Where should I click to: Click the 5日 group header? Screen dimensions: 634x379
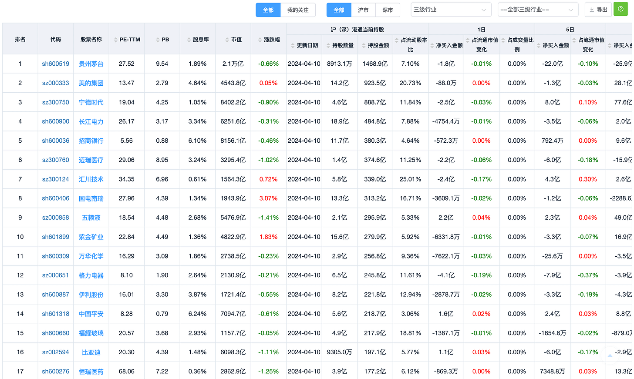tap(570, 30)
